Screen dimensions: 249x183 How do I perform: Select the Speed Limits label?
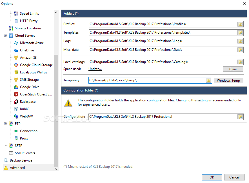pos(29,14)
